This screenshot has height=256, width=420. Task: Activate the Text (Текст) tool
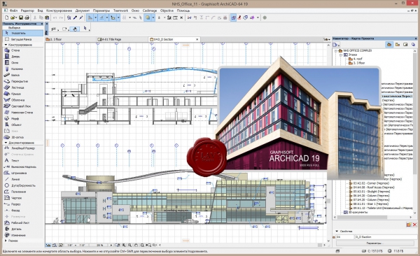click(22, 160)
